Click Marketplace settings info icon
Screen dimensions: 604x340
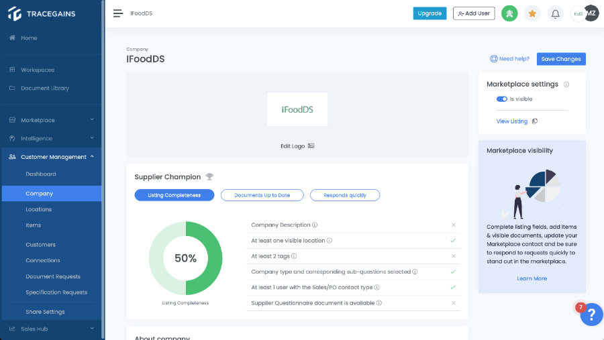(566, 84)
